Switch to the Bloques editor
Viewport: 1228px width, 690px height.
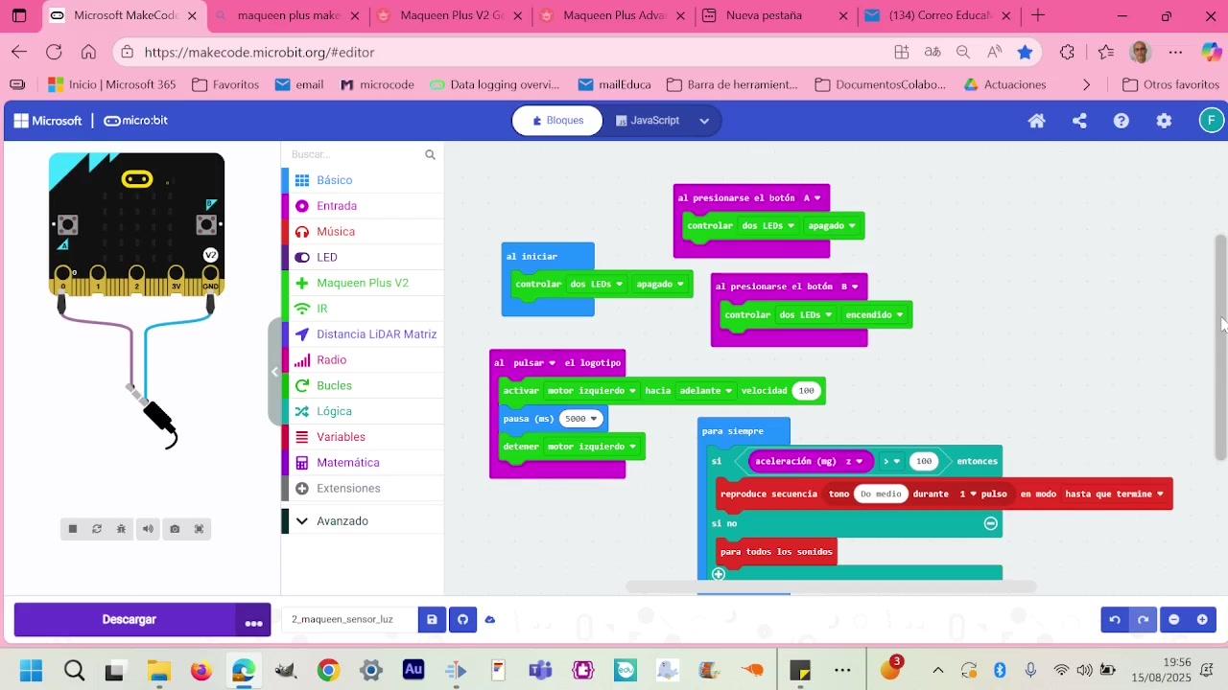click(557, 121)
